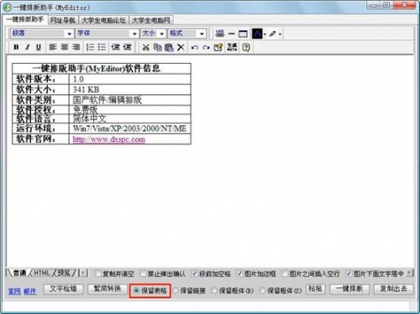Toggle italic formatting
The image size is (420, 314).
27,47
